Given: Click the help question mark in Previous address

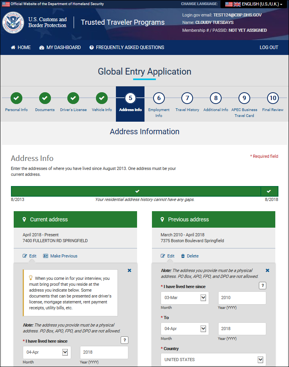Looking at the screenshot, I should 262,286.
